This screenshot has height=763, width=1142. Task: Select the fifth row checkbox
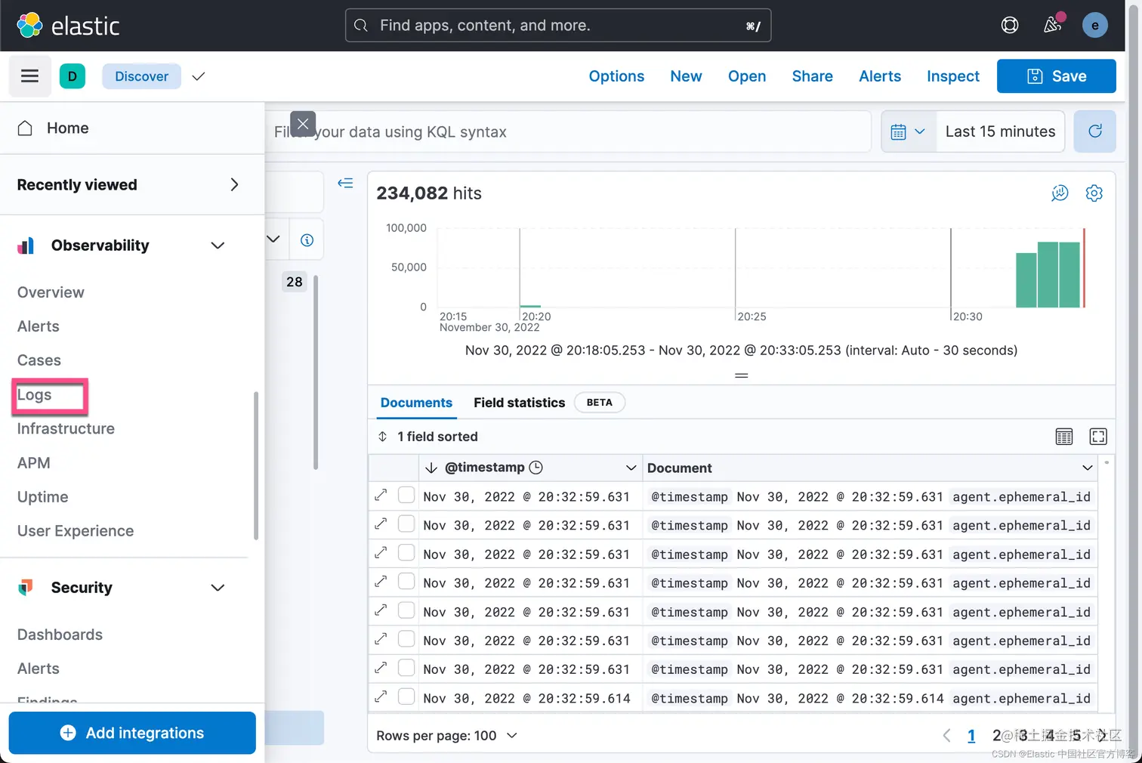(406, 610)
